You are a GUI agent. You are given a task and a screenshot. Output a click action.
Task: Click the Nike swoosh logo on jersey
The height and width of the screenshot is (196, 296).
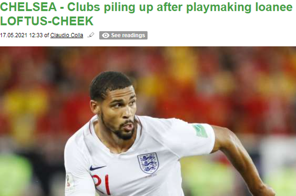[x=97, y=167]
